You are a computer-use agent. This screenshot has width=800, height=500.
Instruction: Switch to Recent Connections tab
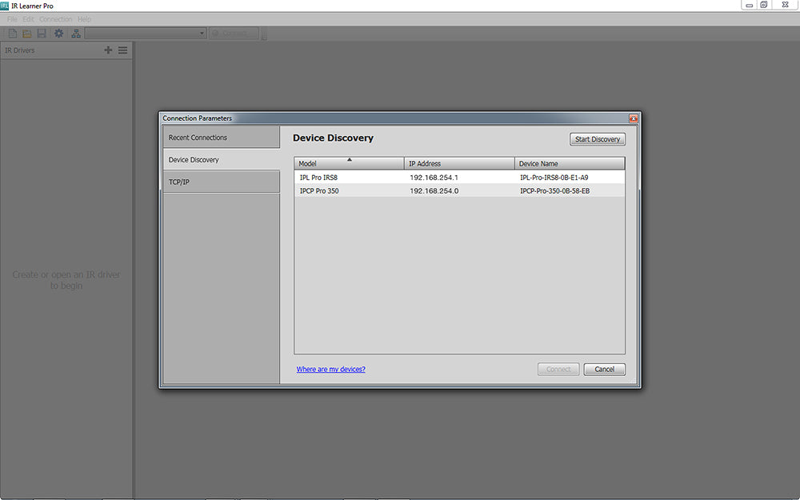pyautogui.click(x=222, y=138)
